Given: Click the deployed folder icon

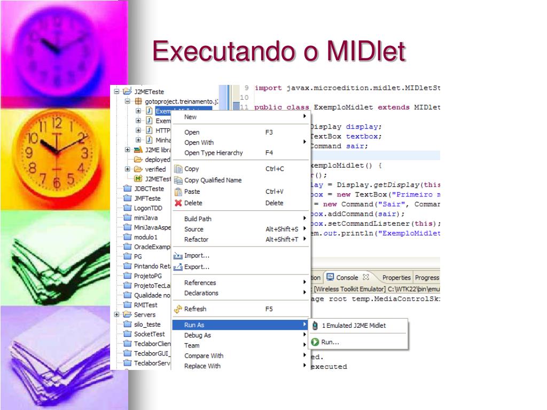Looking at the screenshot, I should click(138, 159).
